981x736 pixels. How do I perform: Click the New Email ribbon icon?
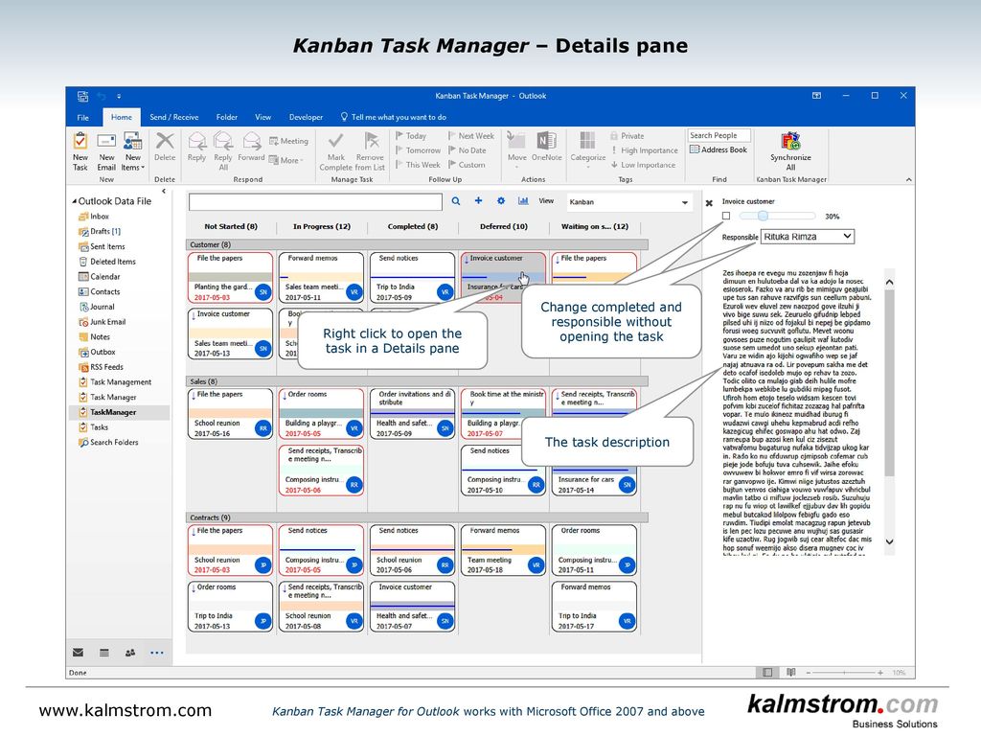tap(106, 150)
